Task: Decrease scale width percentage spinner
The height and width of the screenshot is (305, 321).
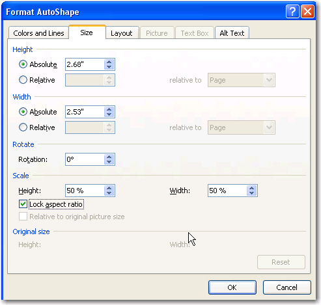Action: [x=251, y=193]
